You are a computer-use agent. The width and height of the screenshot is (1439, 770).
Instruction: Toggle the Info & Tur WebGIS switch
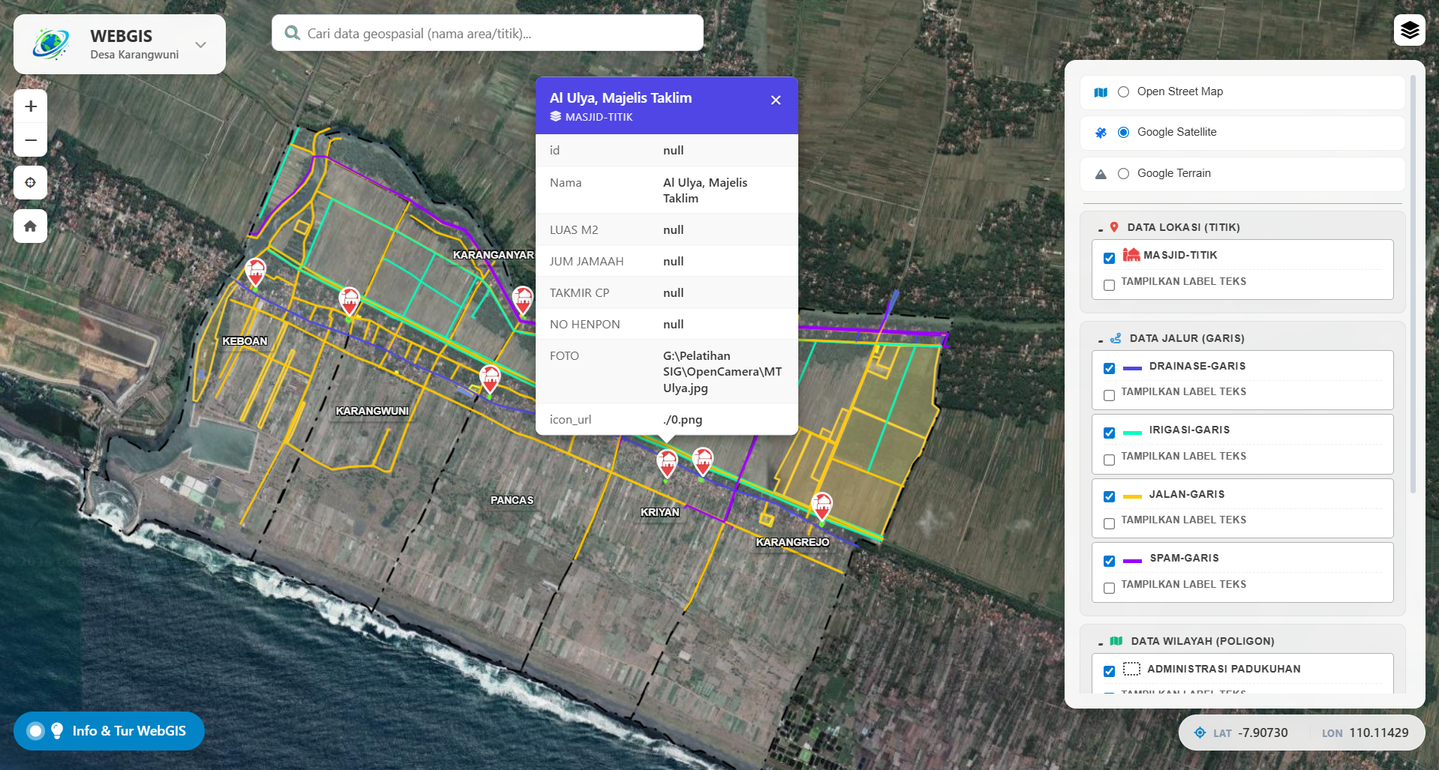35,730
